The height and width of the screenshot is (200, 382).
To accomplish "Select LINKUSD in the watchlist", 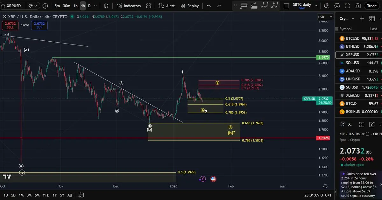I will (358, 79).
